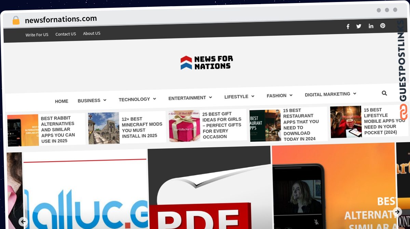Click the newsfornations.com address text

pyautogui.click(x=61, y=19)
